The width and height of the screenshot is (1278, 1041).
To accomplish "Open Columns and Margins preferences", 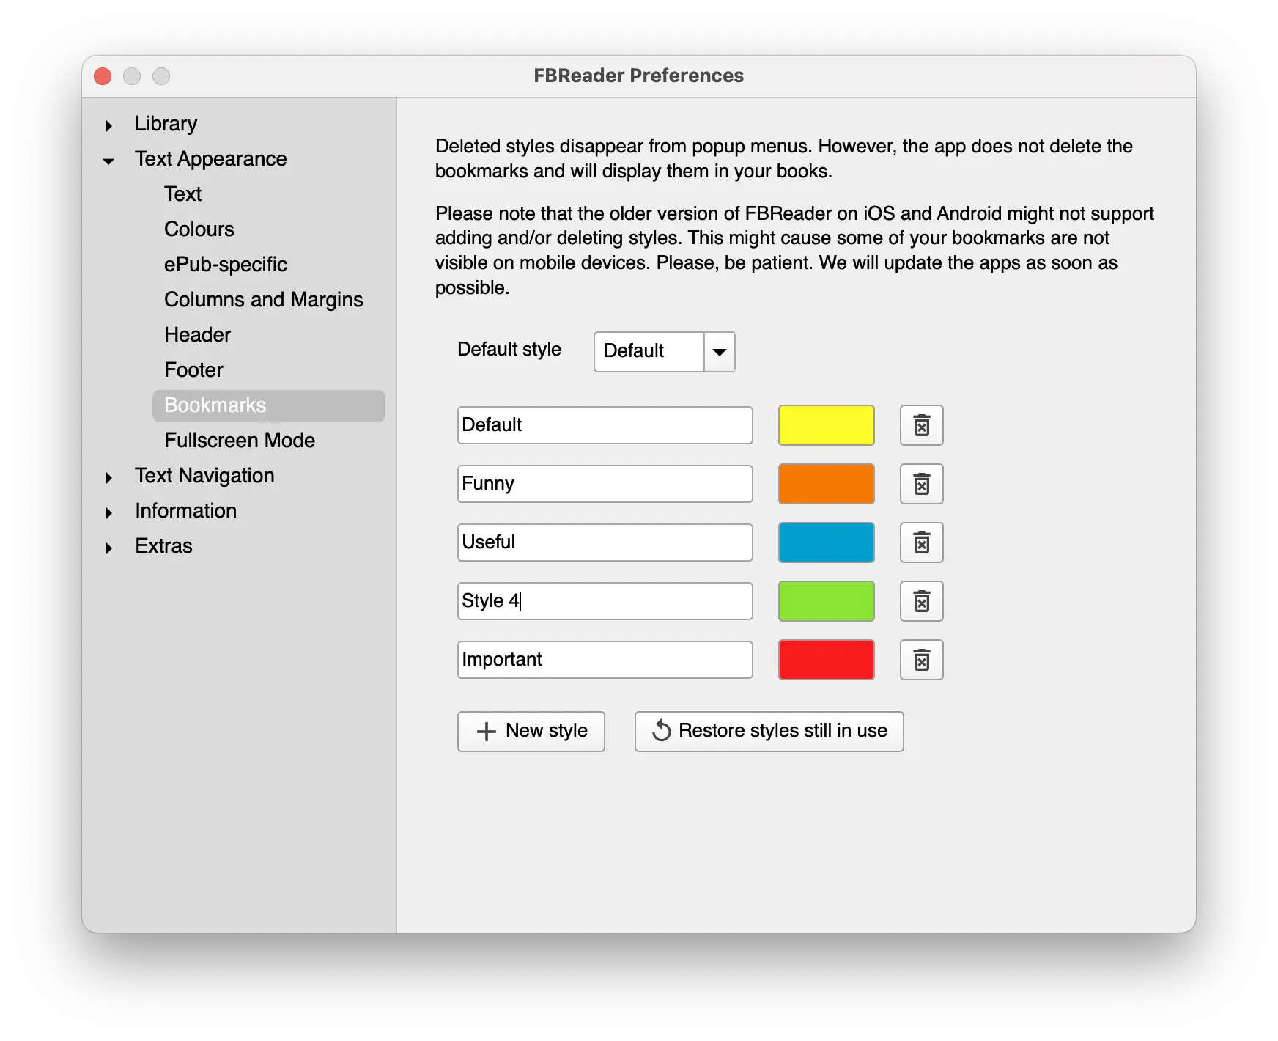I will point(263,299).
